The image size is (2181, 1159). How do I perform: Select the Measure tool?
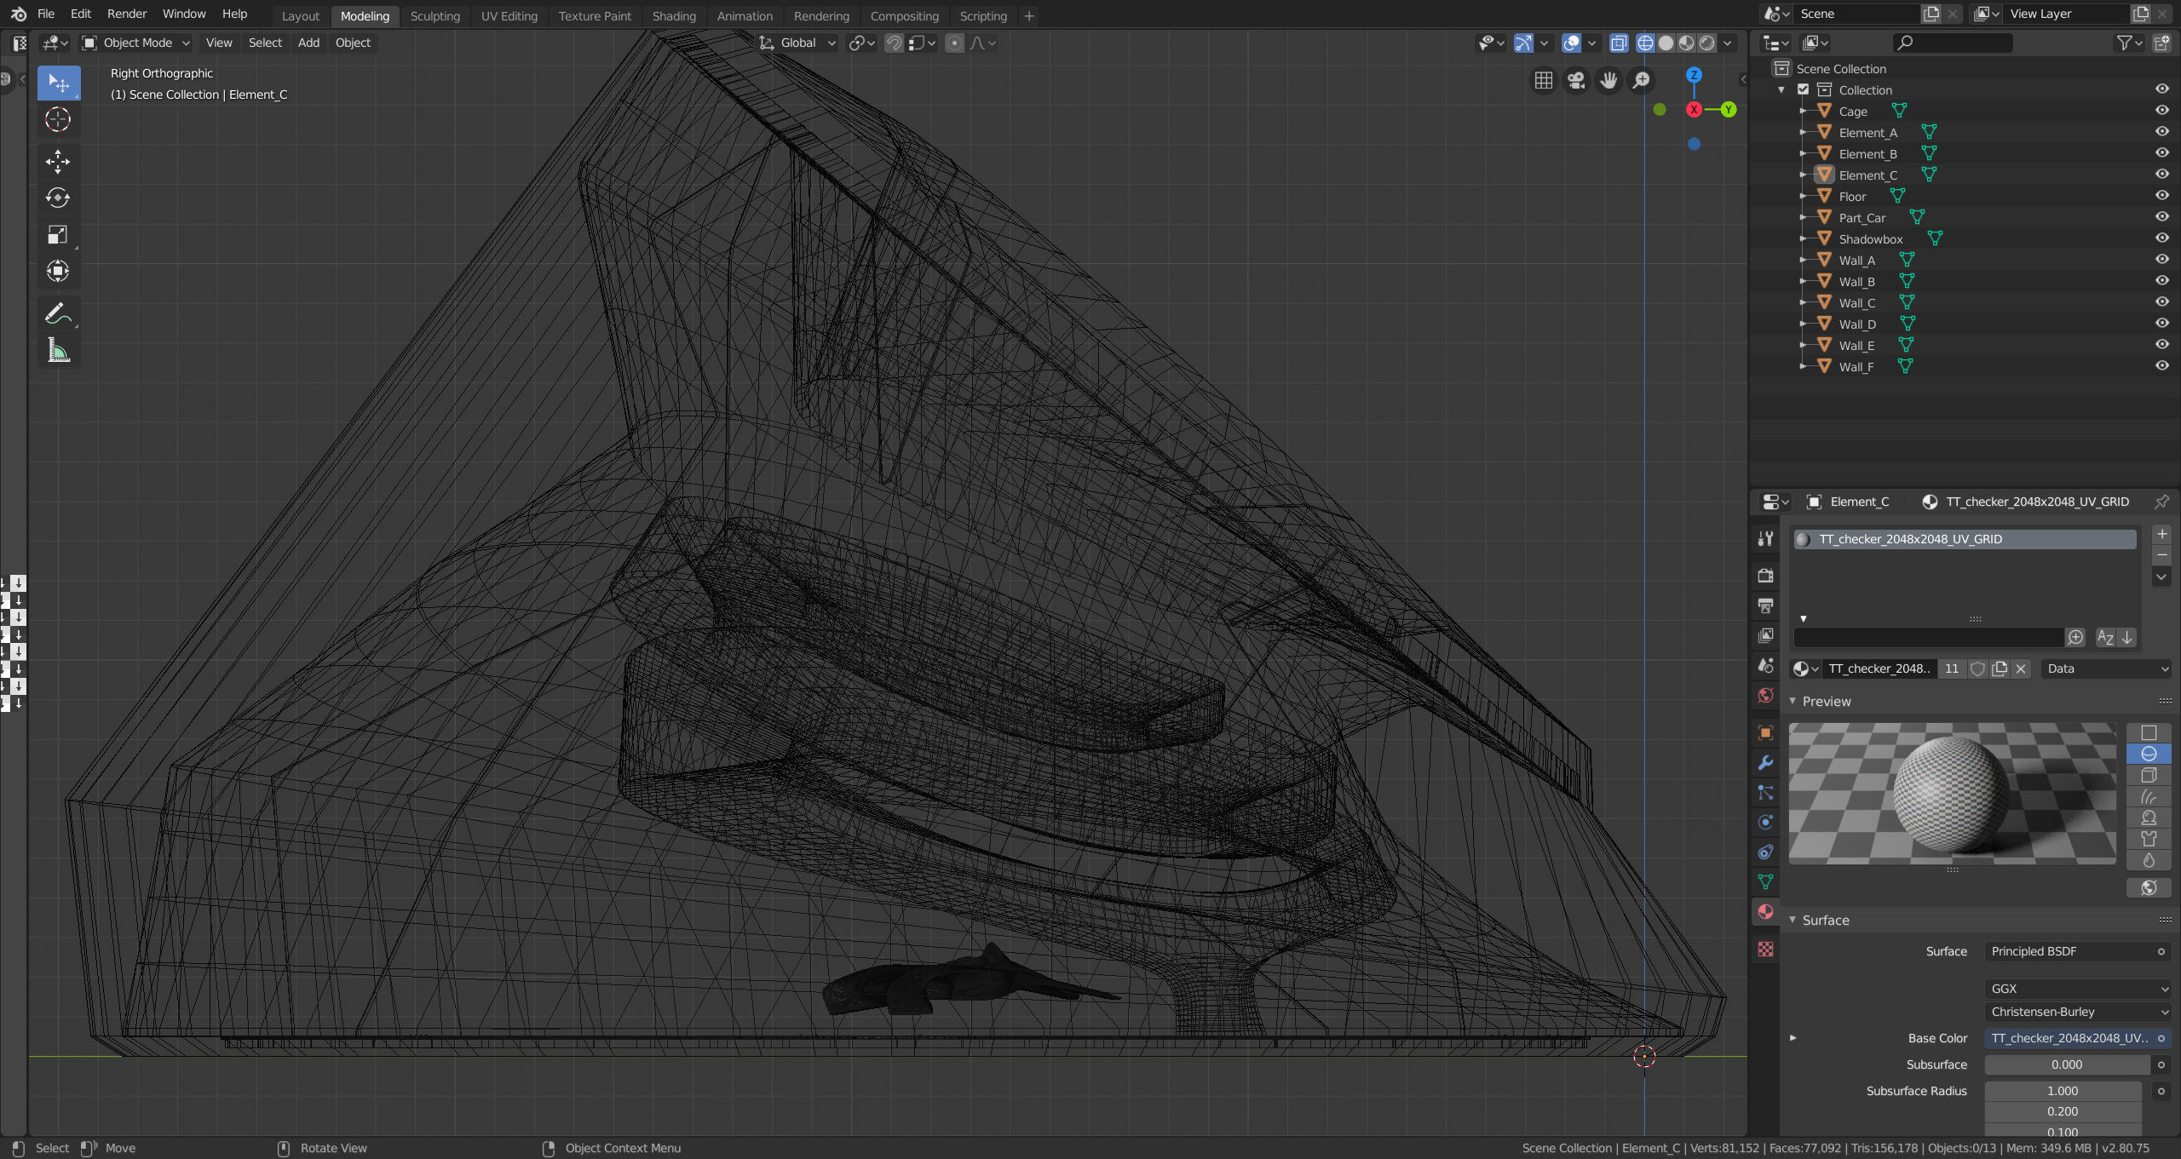tap(58, 350)
